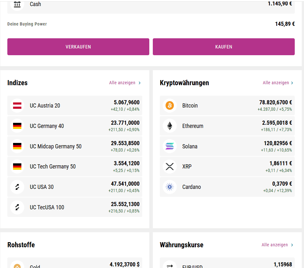Click the Solana logo icon

[169, 146]
